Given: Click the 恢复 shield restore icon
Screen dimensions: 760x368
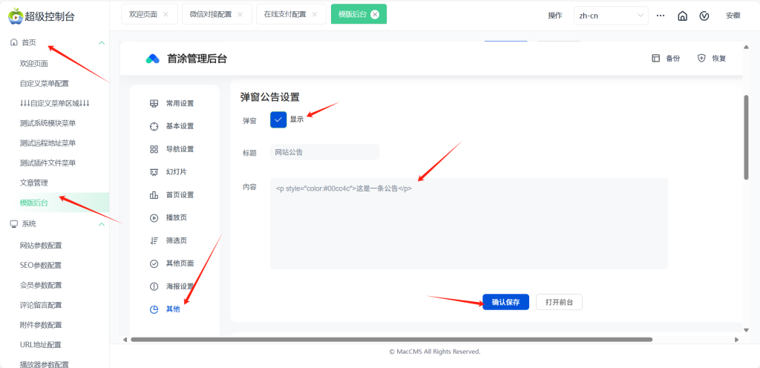Looking at the screenshot, I should (701, 58).
